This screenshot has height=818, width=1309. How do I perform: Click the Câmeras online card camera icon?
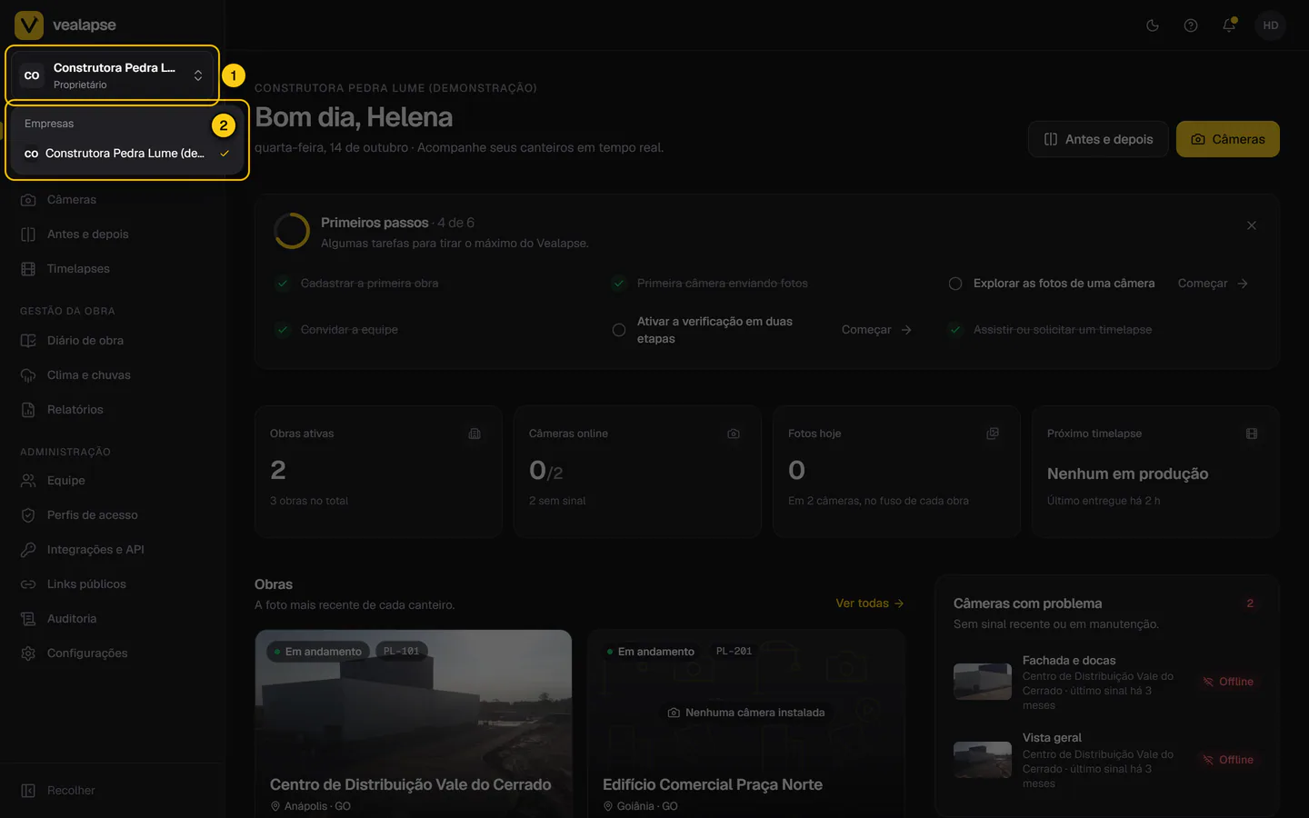coord(734,434)
